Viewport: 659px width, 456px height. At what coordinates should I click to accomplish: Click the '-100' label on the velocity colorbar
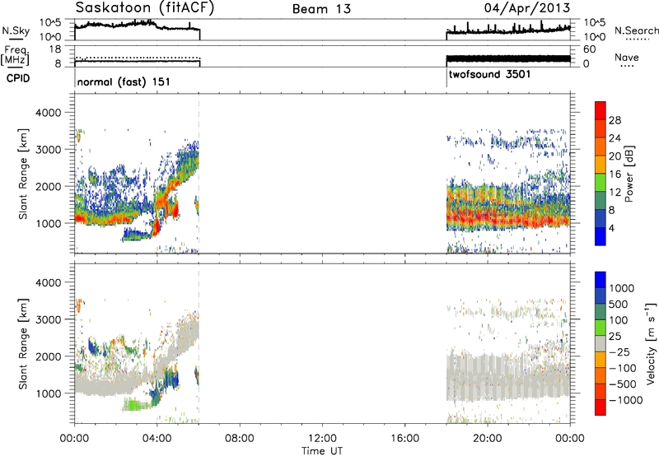point(623,368)
